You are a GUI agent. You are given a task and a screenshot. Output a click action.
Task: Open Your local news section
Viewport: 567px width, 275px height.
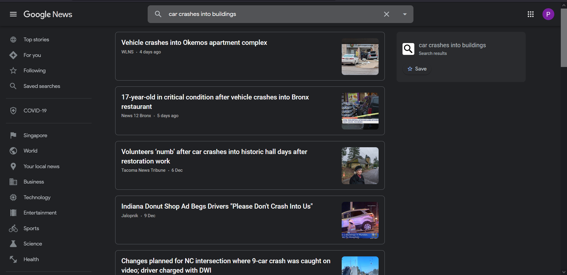[42, 166]
